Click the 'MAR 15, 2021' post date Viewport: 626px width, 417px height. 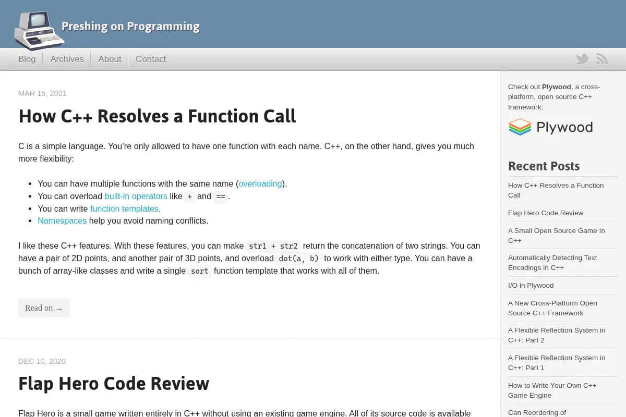(42, 93)
